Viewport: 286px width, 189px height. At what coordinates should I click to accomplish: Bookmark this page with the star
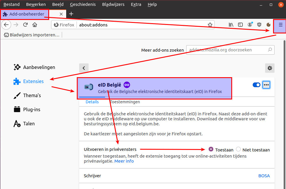click(210, 25)
